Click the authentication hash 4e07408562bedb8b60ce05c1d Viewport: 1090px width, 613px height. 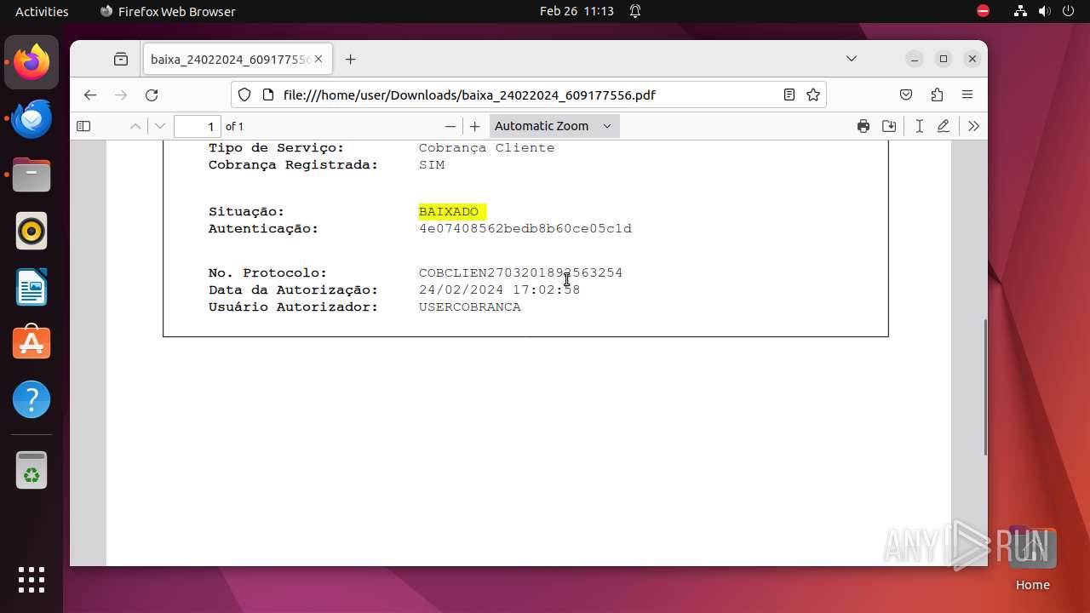525,228
